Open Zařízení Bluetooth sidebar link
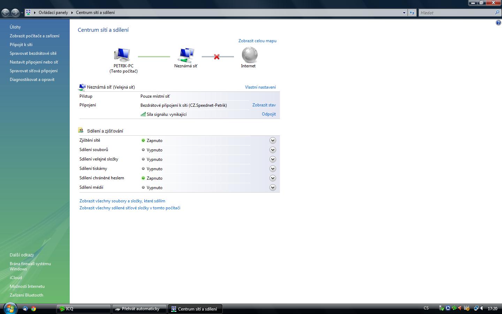The image size is (502, 314). point(26,295)
